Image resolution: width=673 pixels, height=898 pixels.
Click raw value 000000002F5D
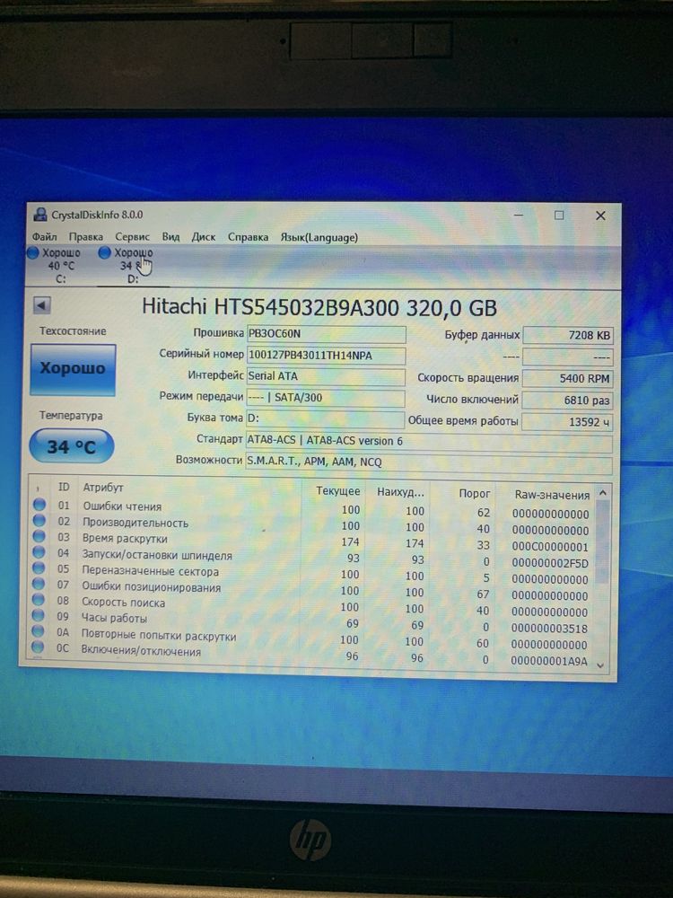point(550,563)
